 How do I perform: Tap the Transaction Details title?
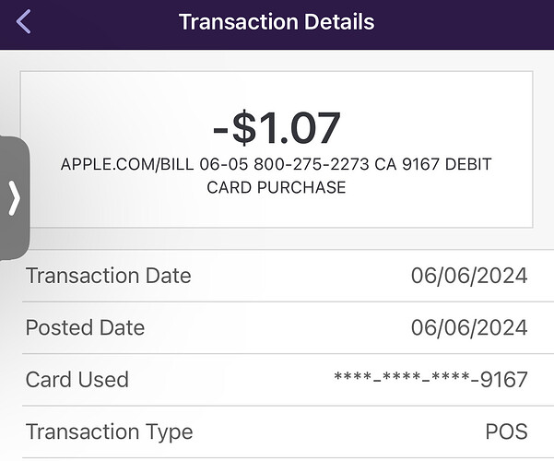pyautogui.click(x=277, y=22)
